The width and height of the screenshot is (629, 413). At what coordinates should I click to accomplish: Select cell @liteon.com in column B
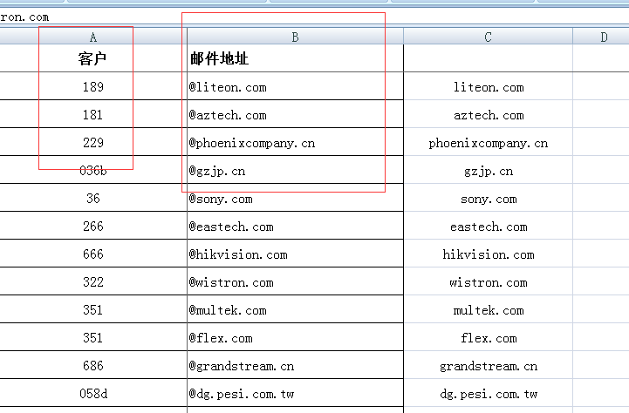(x=295, y=86)
